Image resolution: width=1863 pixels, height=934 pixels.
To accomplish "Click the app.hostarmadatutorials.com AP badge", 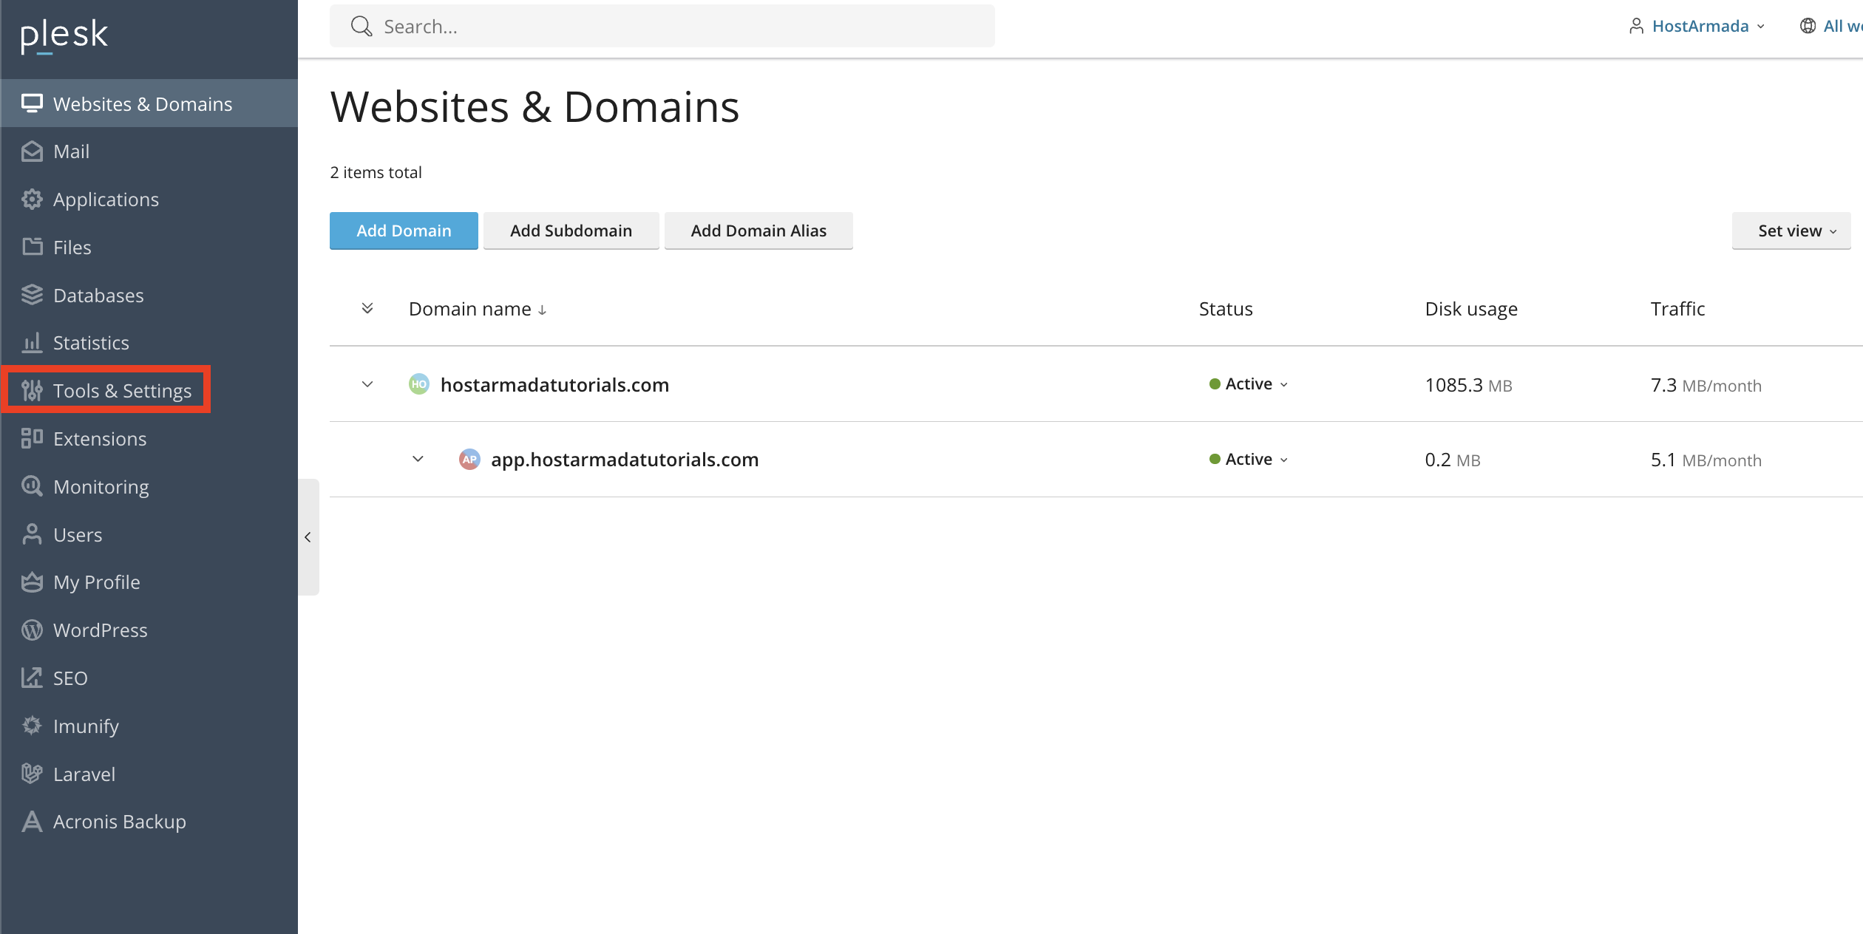I will coord(469,460).
